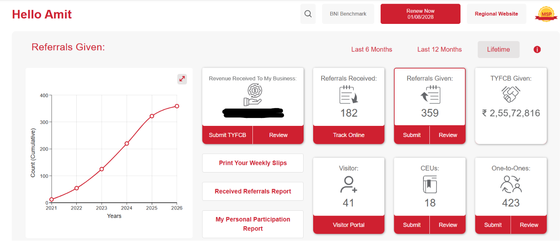Click the Years axis label
The image size is (560, 241).
click(x=114, y=216)
